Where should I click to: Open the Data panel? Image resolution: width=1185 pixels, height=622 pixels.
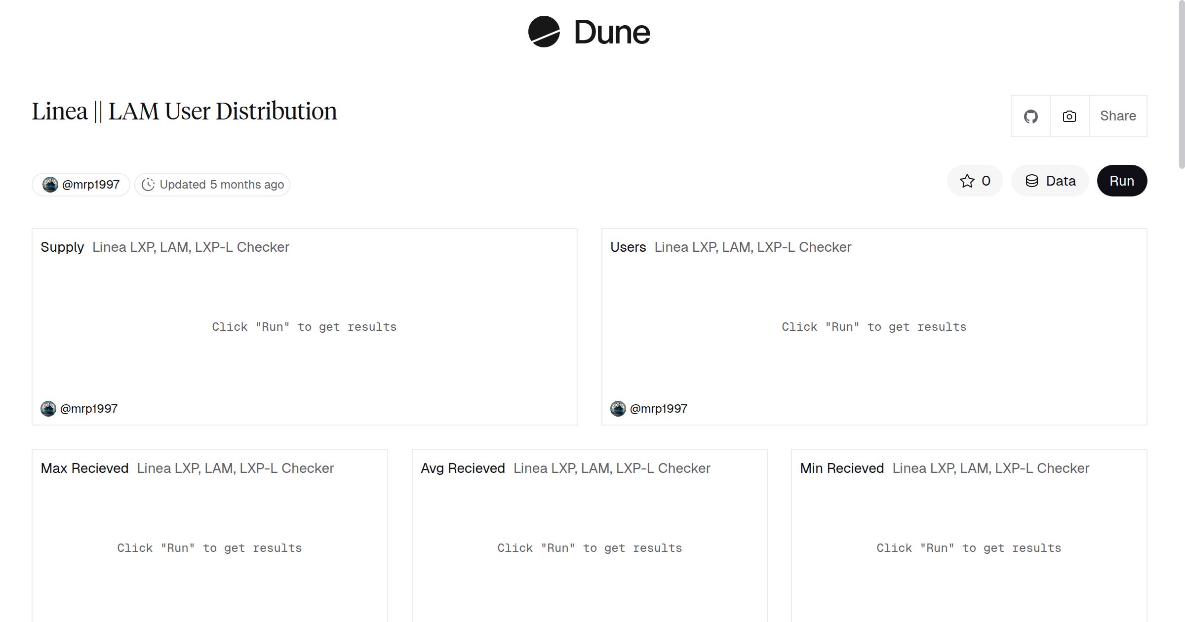point(1050,181)
